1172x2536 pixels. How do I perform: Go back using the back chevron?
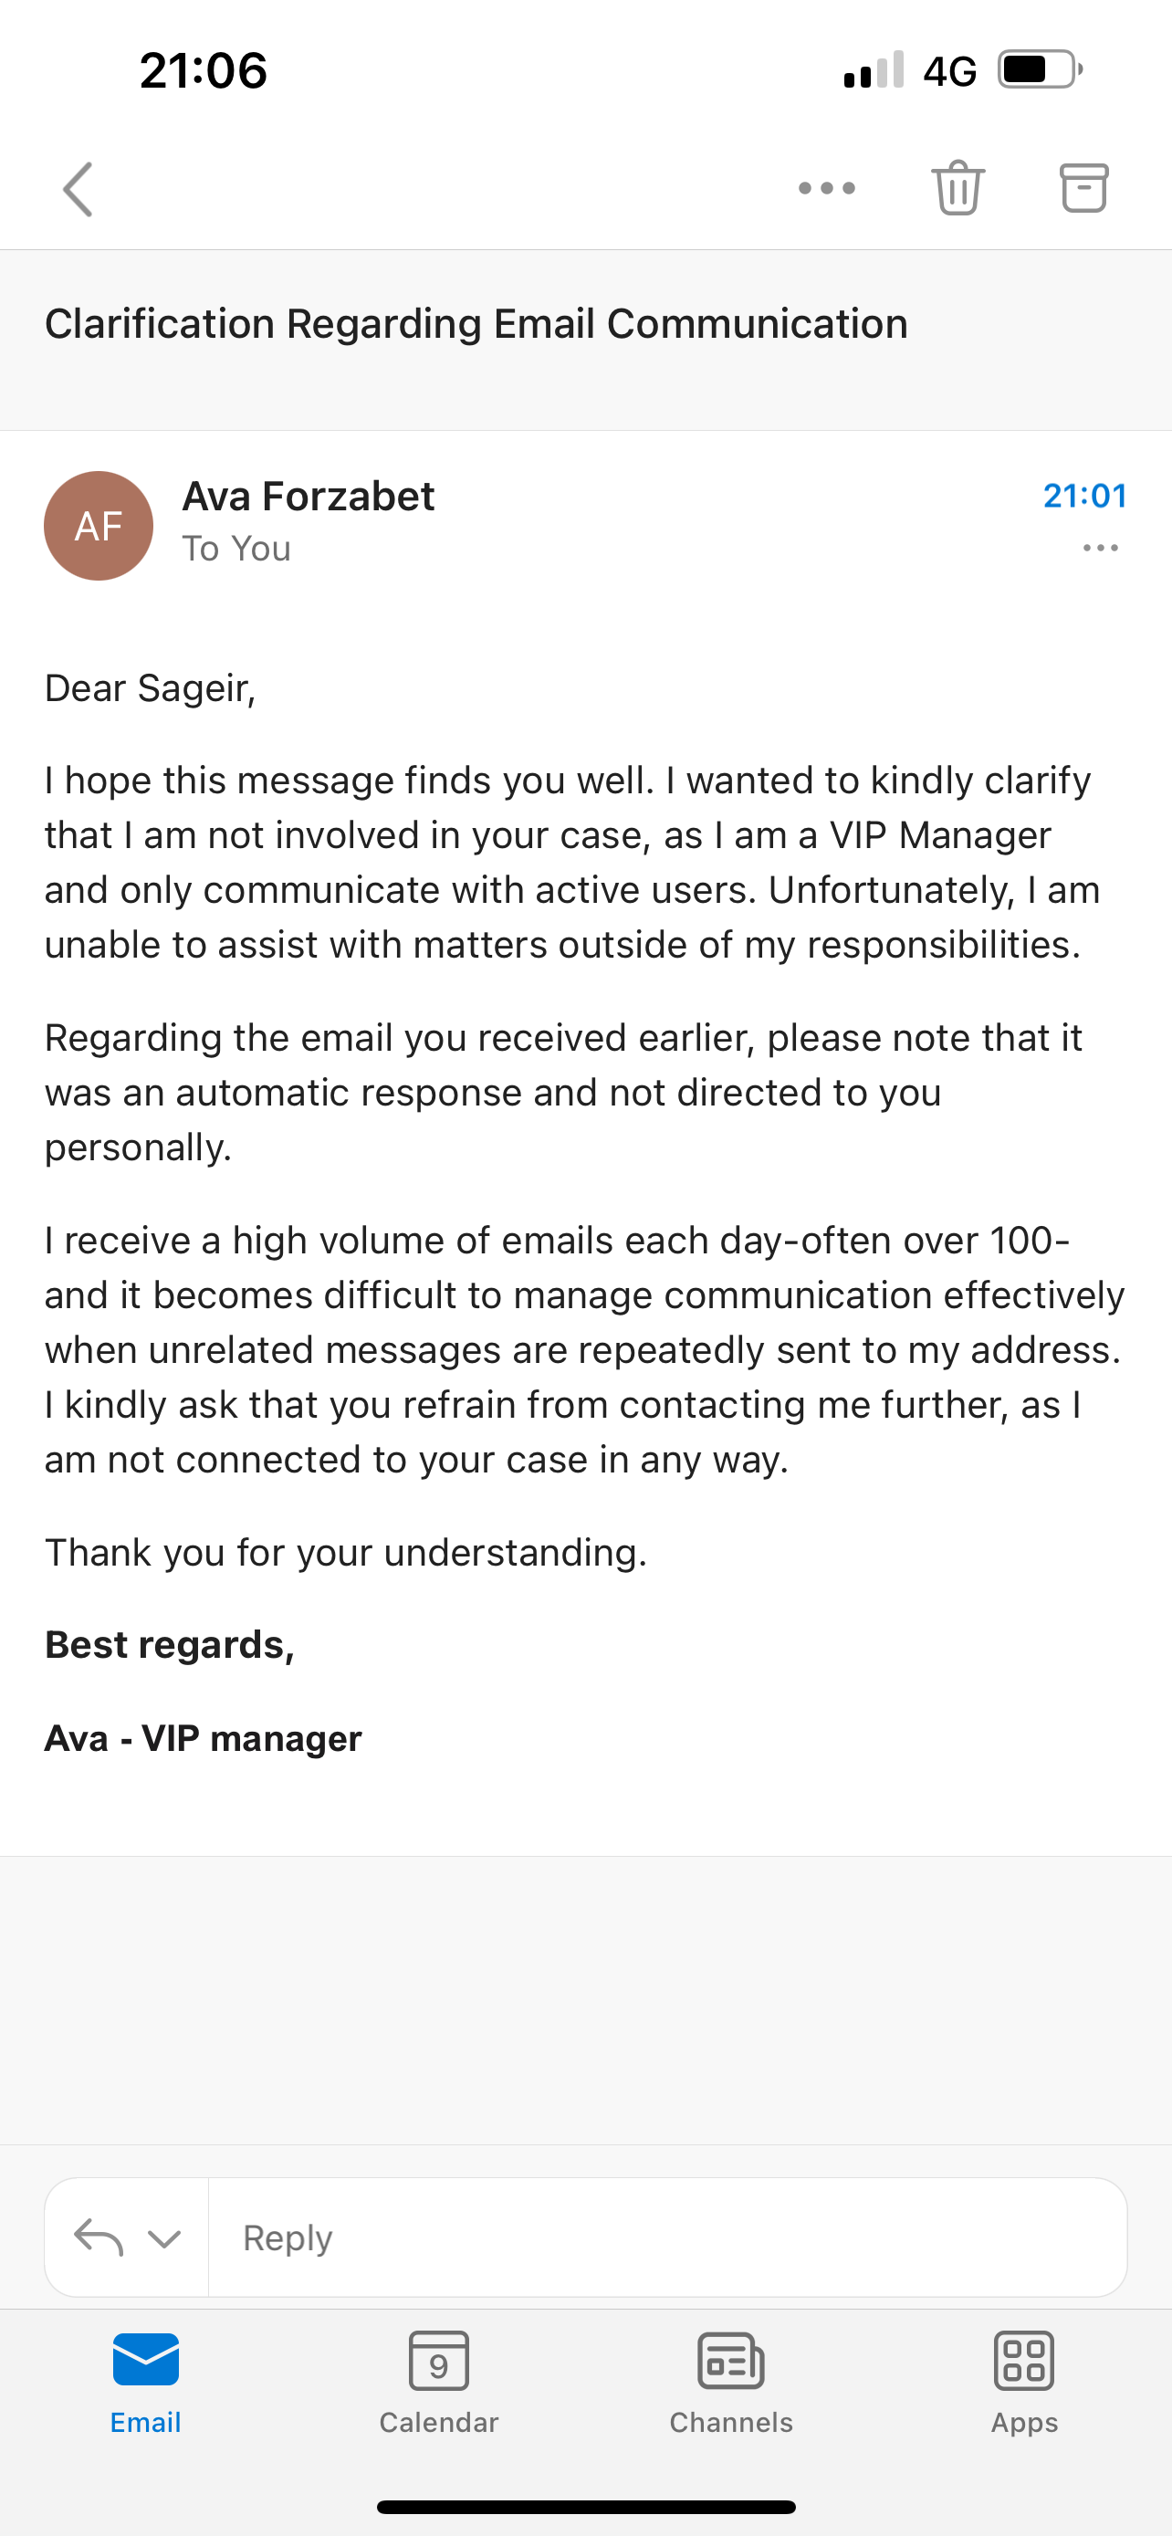78,189
